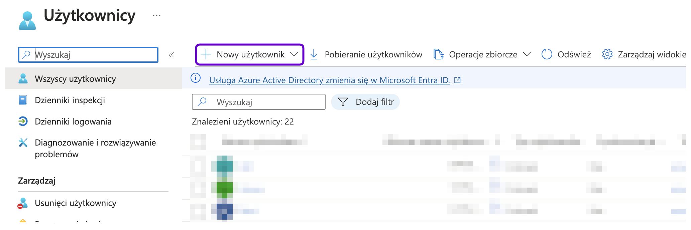The width and height of the screenshot is (691, 230).
Task: Click the Dzienniki logowania sign-in icon
Action: (x=23, y=121)
